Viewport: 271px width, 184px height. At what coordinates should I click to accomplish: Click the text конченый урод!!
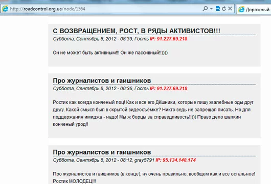coord(71,124)
